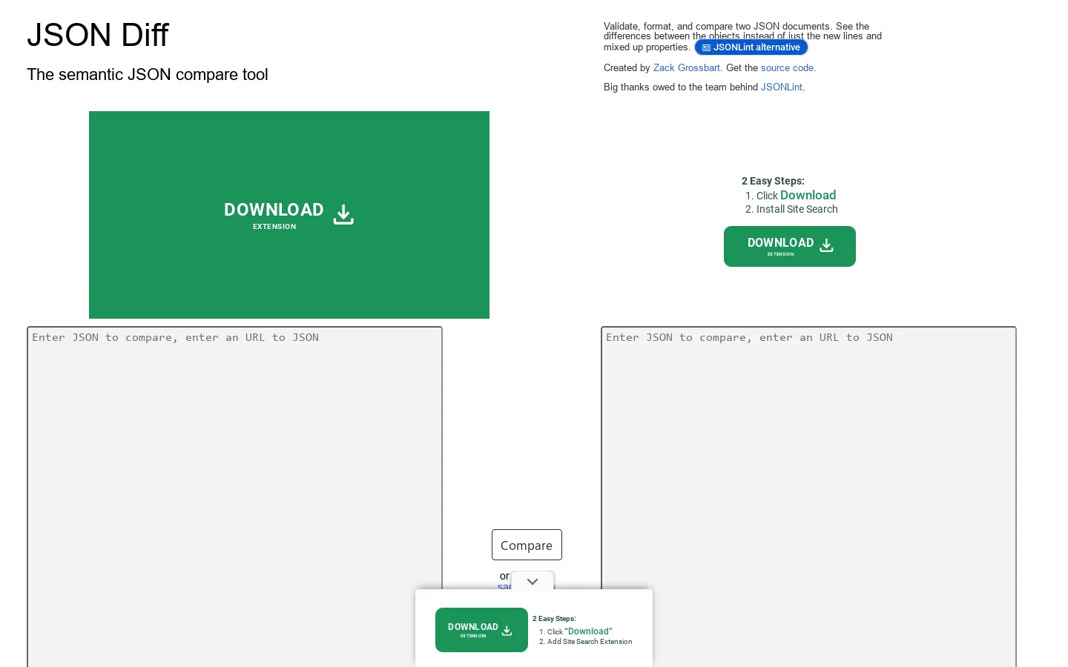
Task: Open the source code link
Action: [787, 67]
